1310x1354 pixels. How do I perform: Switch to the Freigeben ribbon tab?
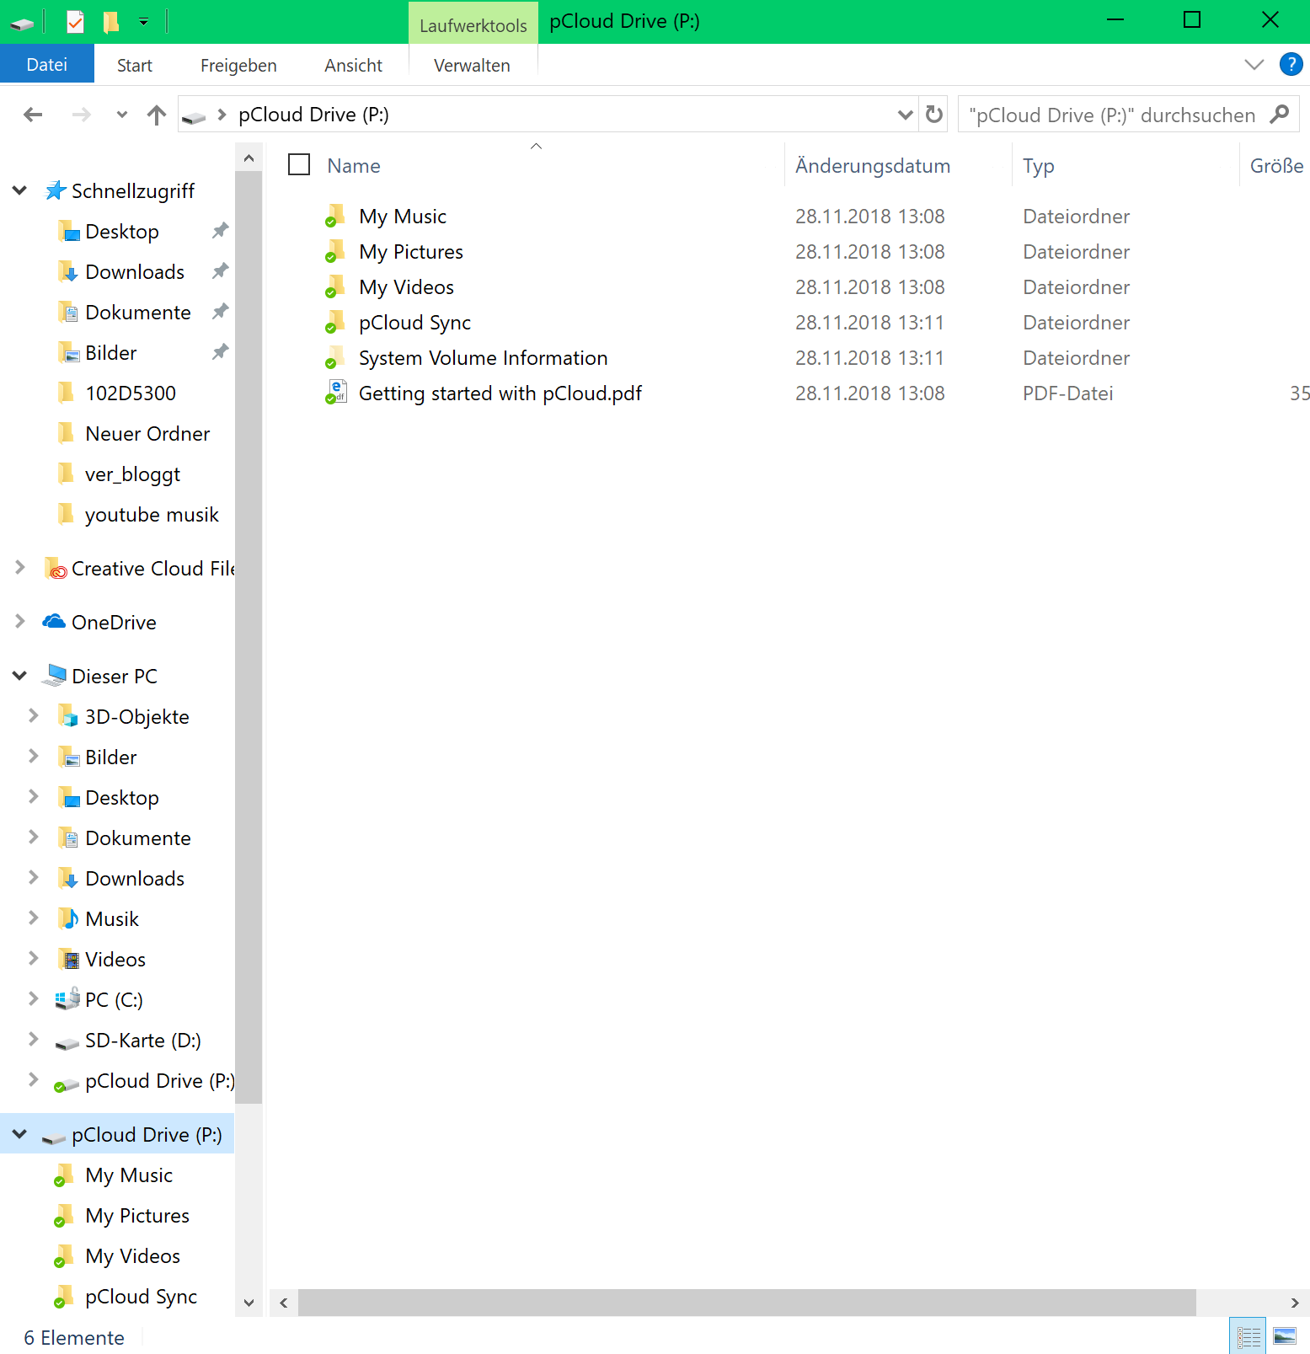point(238,65)
